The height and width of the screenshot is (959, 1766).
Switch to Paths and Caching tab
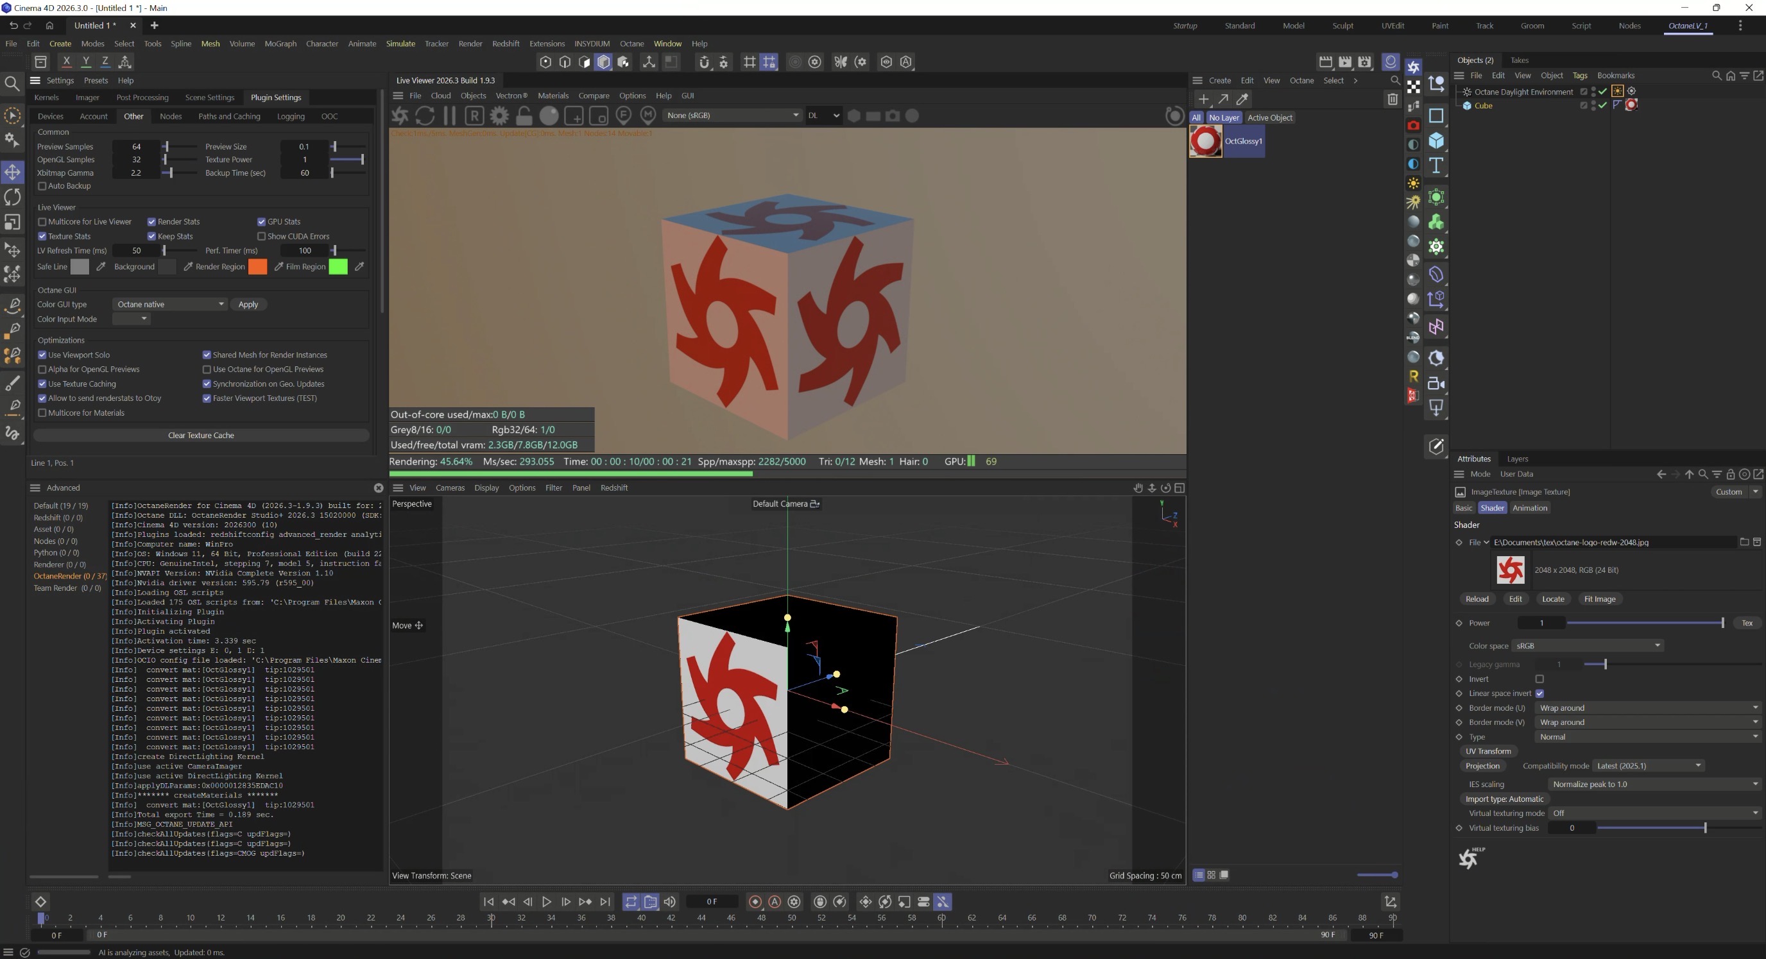tap(229, 117)
